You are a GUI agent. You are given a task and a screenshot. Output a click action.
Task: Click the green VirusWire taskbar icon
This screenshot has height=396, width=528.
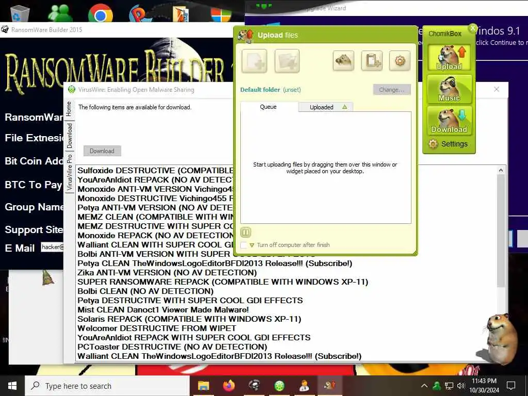(279, 386)
